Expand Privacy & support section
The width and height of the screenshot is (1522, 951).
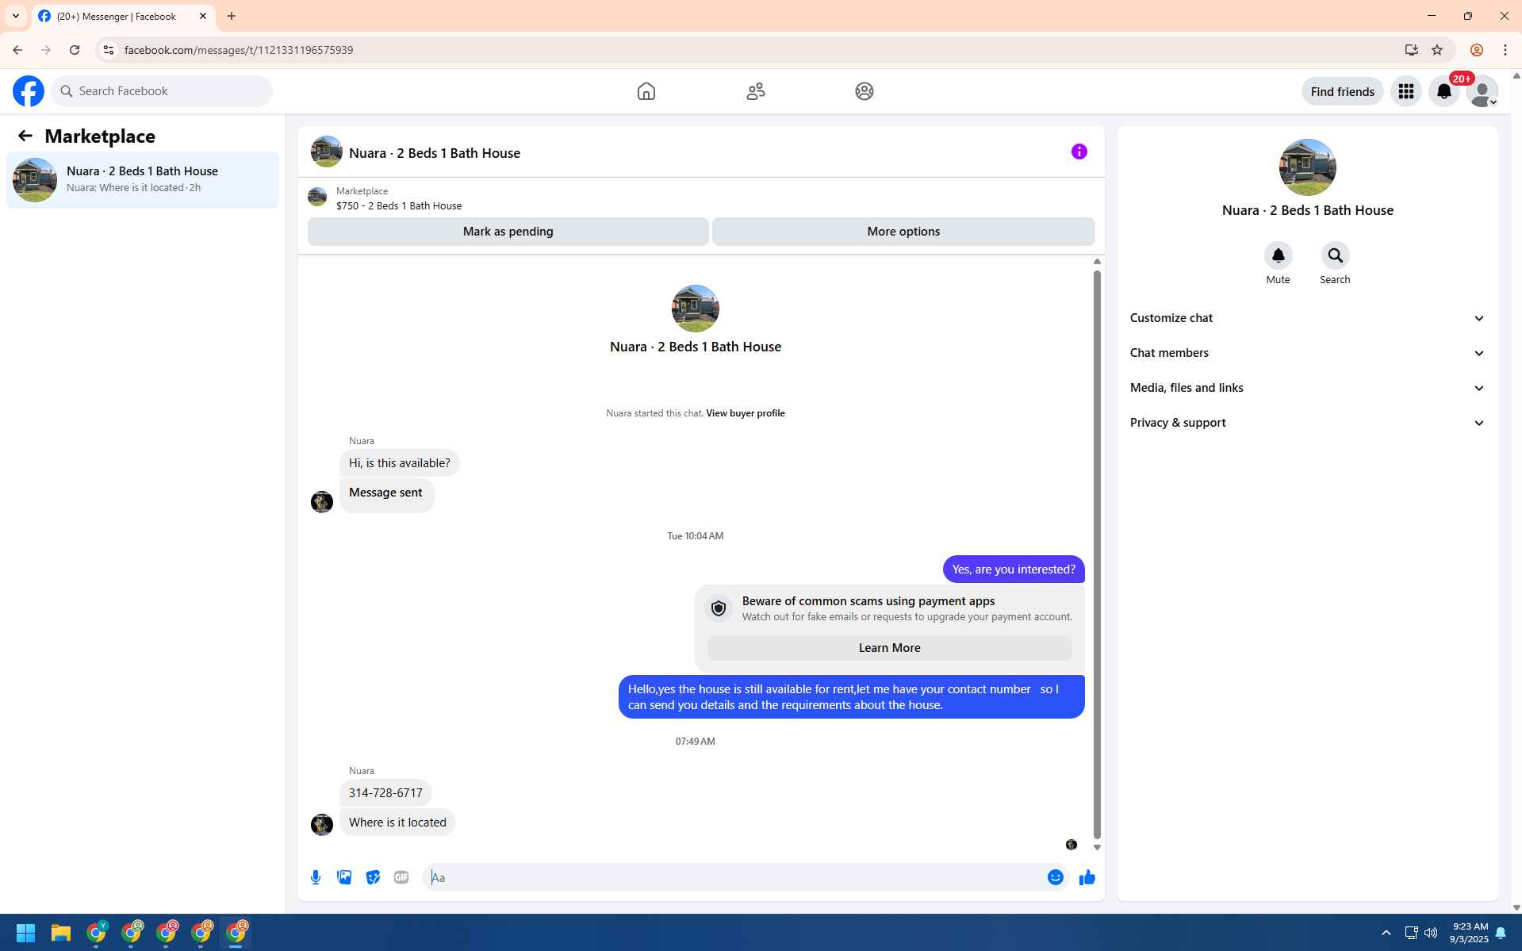point(1307,423)
